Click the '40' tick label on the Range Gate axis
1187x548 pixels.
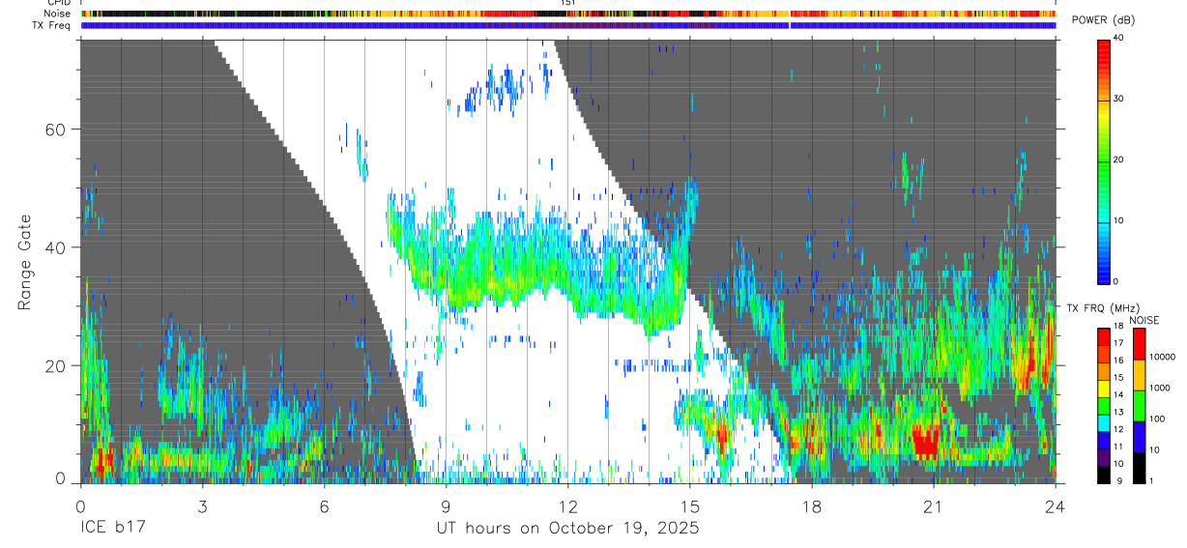click(55, 247)
